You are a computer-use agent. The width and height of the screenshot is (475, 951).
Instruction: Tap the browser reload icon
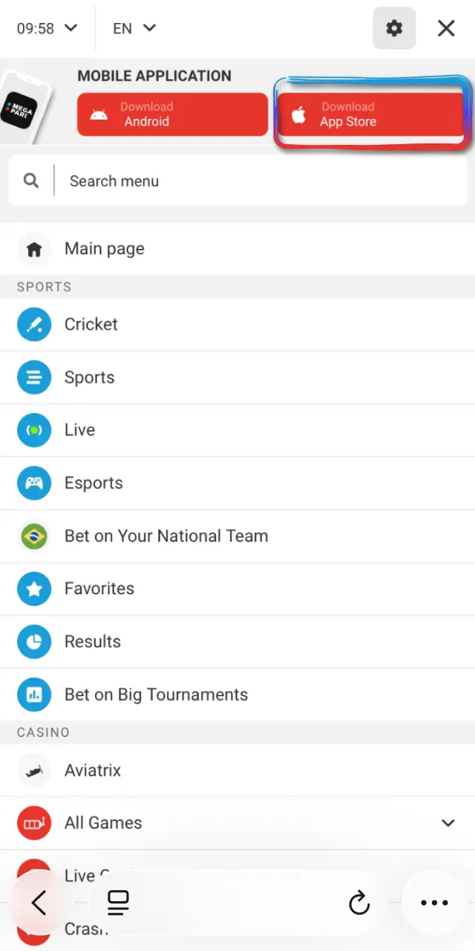[x=359, y=903]
